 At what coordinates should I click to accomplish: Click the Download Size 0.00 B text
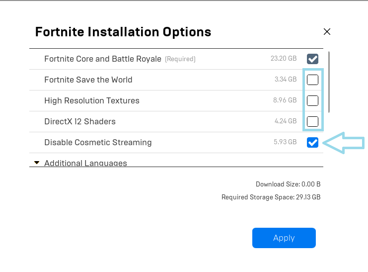tap(288, 184)
